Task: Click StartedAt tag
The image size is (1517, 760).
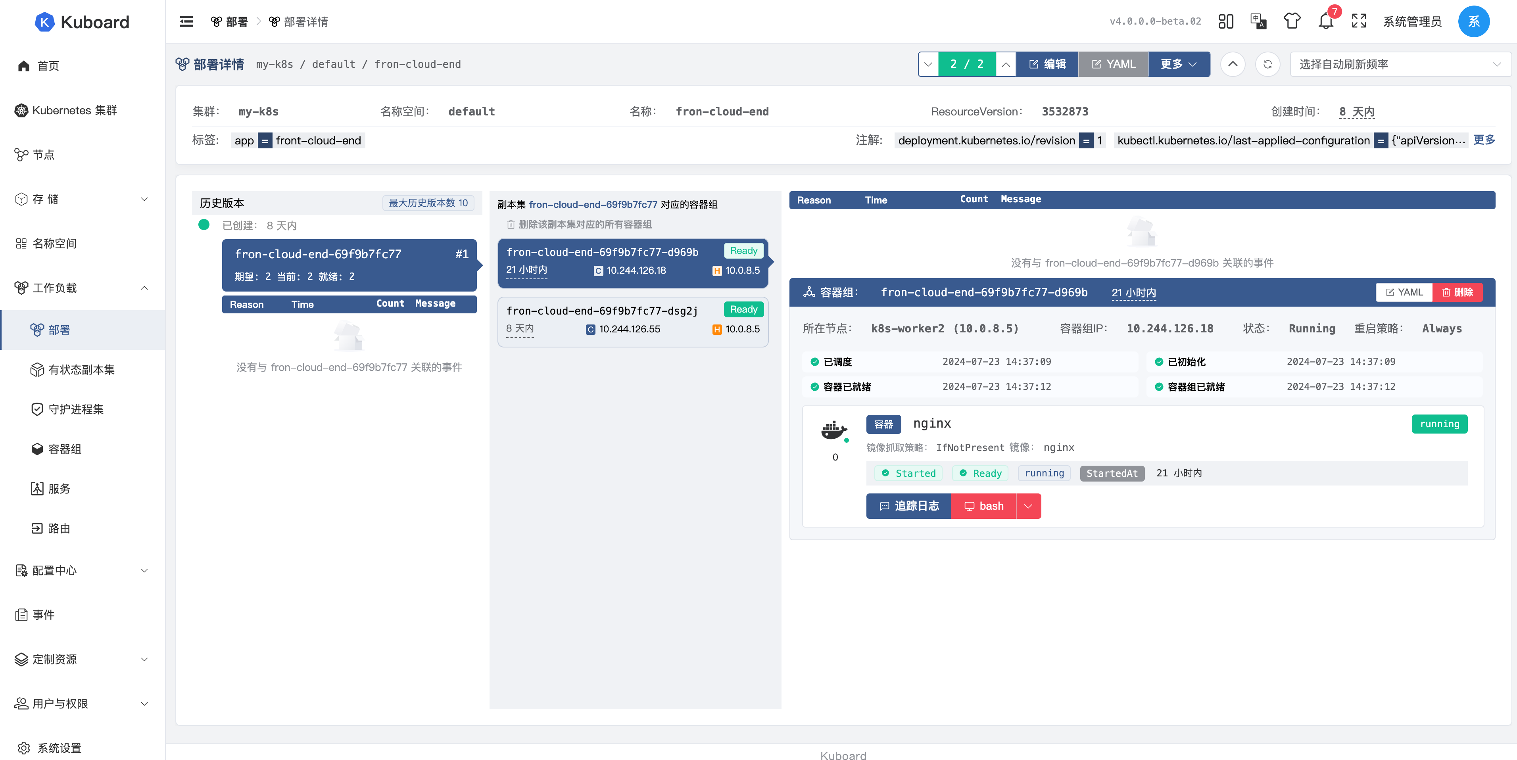Action: [1112, 473]
